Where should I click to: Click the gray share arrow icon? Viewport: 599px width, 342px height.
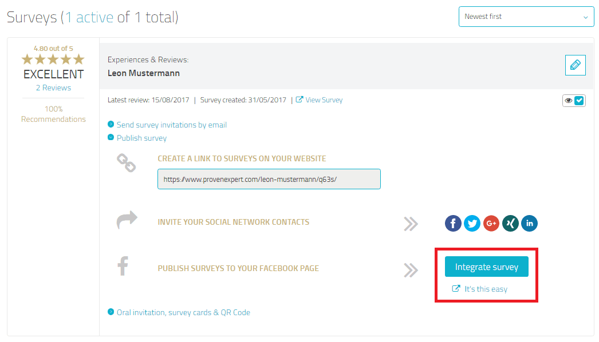(127, 220)
